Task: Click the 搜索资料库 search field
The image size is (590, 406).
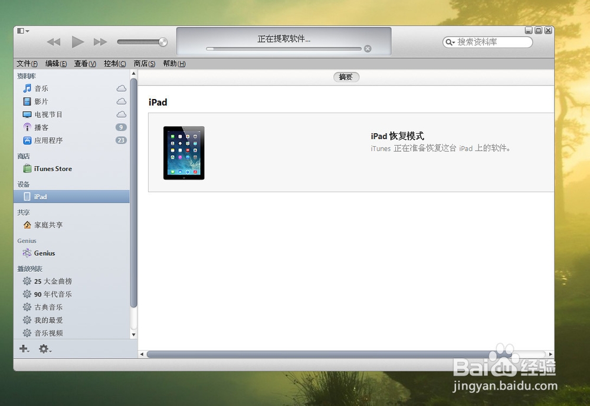Action: [488, 42]
